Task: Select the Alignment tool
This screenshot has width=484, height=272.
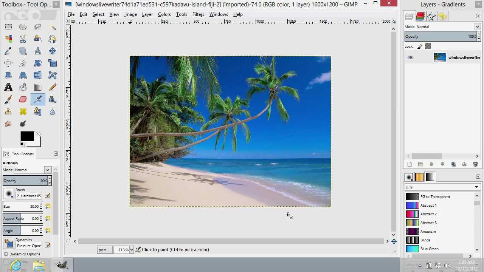Action: 8,63
